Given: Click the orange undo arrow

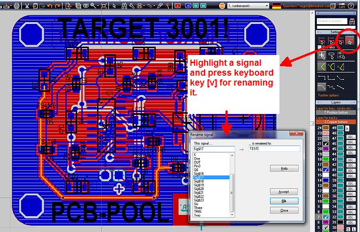Looking at the screenshot, I should (x=50, y=6).
